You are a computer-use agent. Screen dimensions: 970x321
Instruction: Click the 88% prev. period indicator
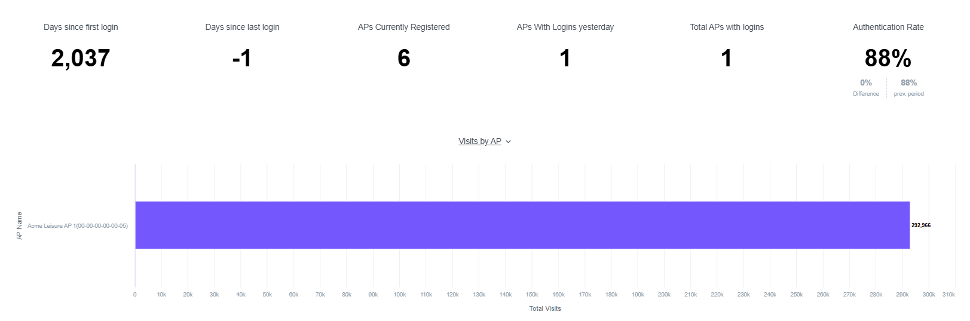pyautogui.click(x=908, y=87)
